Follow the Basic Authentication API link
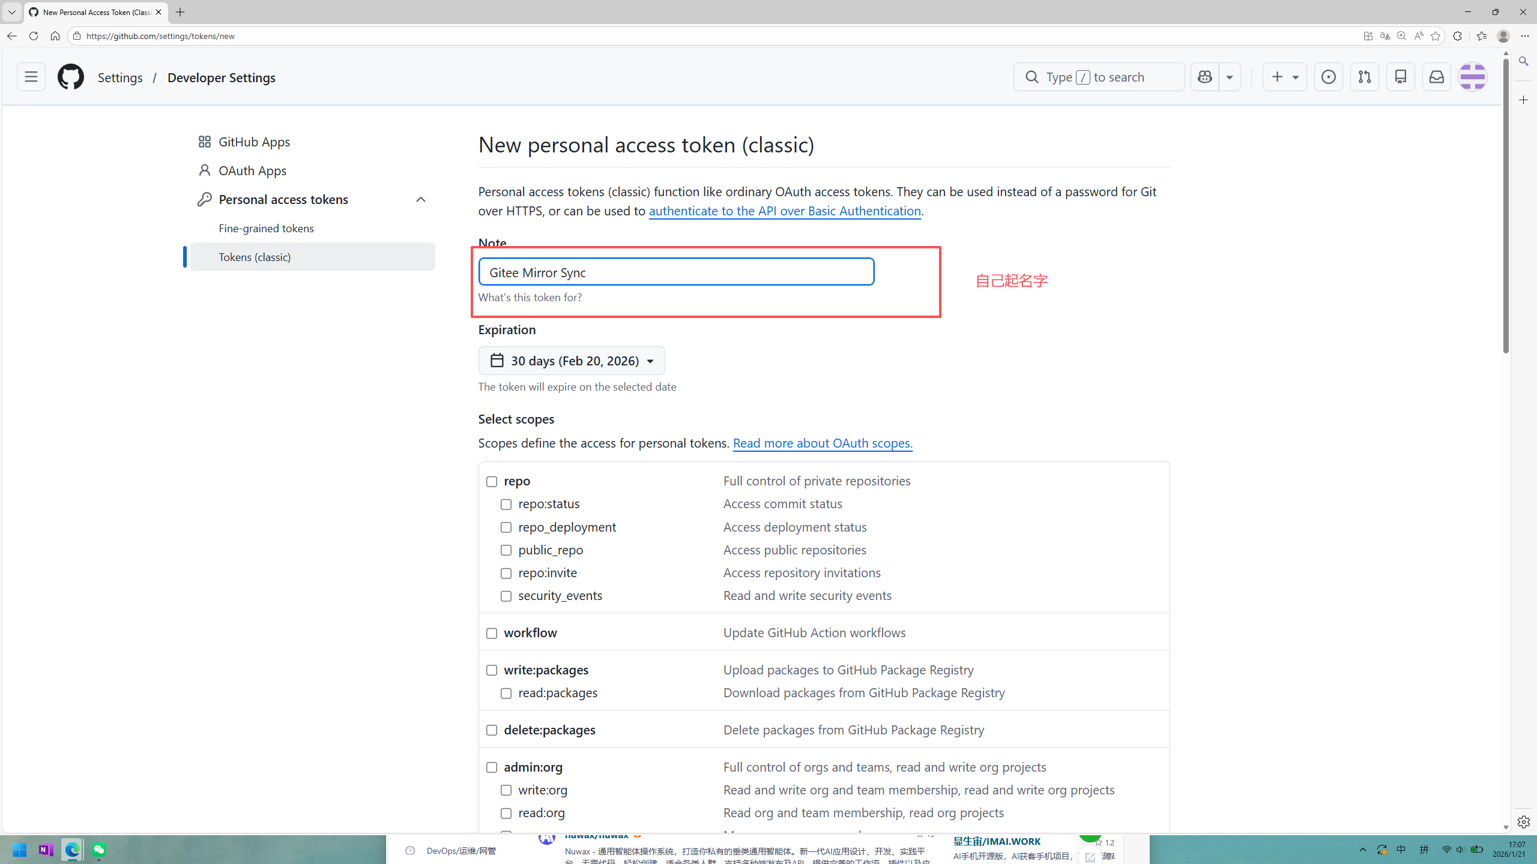The image size is (1537, 864). click(x=784, y=211)
